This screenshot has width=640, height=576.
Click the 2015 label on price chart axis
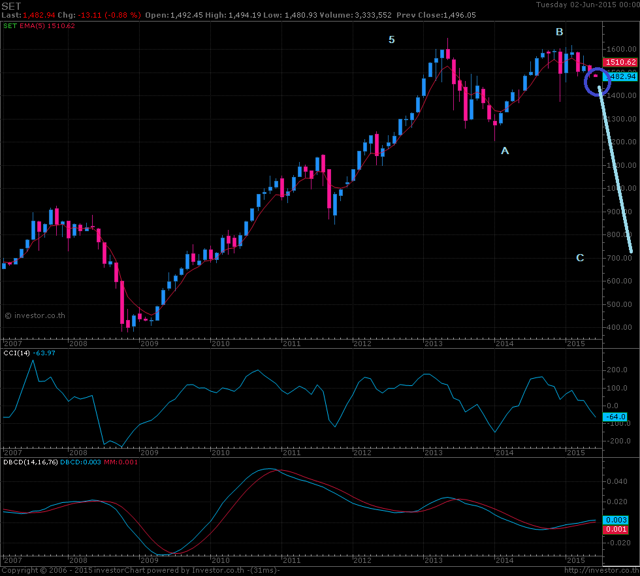(x=576, y=344)
